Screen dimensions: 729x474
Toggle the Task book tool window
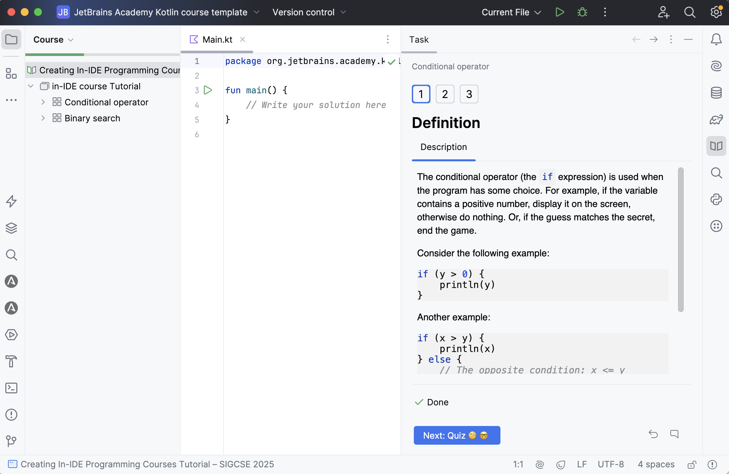click(x=716, y=146)
